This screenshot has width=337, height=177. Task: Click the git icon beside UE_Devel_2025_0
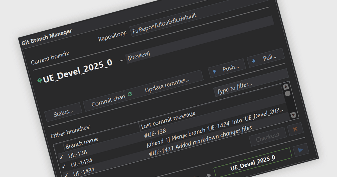click(x=39, y=81)
